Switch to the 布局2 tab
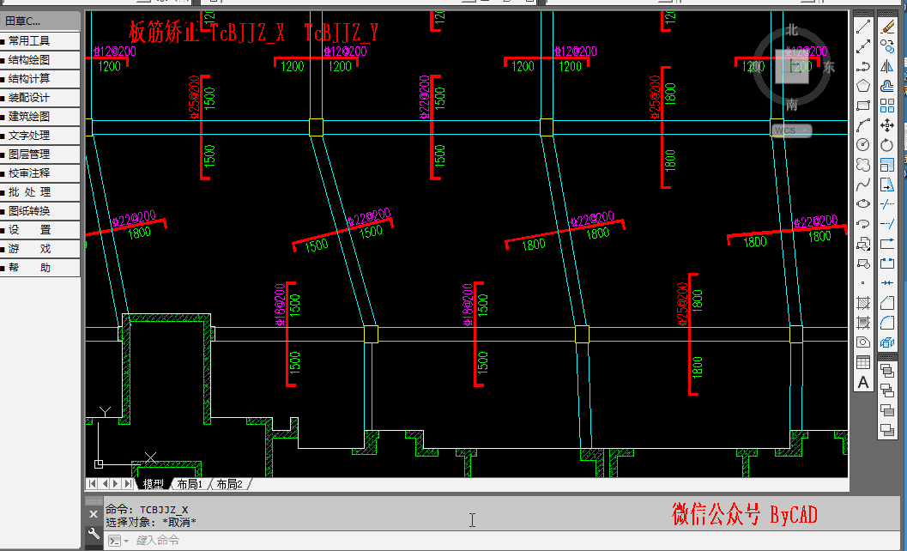Viewport: 907px width, 551px height. 230,484
